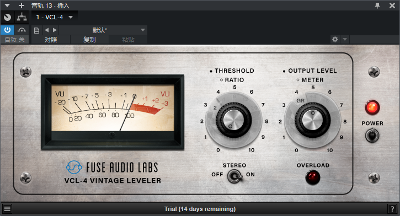Open the gear settings icon
This screenshot has height=216, width=400.
pos(335,39)
